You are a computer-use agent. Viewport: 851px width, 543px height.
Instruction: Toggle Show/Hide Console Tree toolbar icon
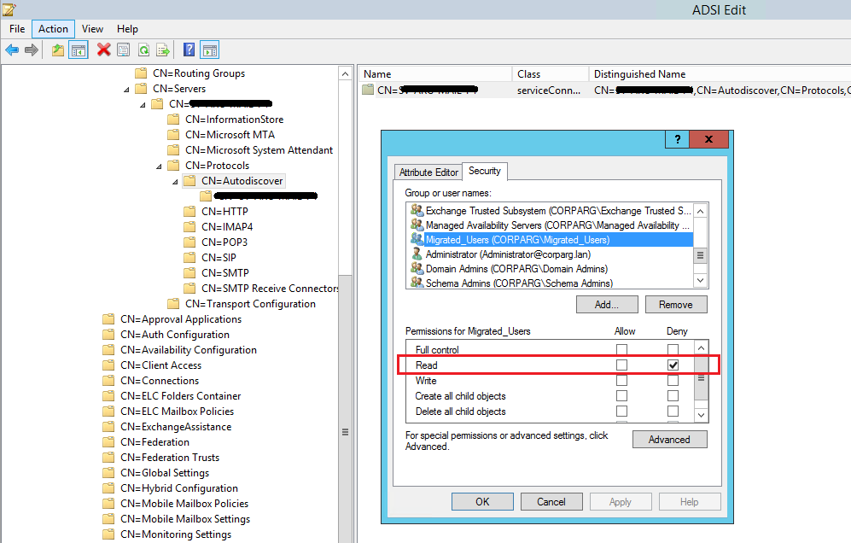(x=79, y=50)
